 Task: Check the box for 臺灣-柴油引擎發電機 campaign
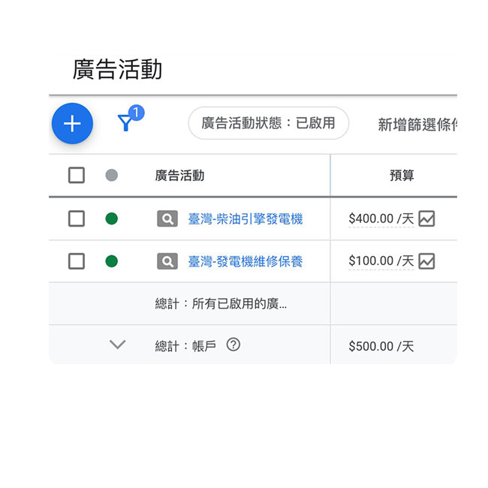[77, 219]
